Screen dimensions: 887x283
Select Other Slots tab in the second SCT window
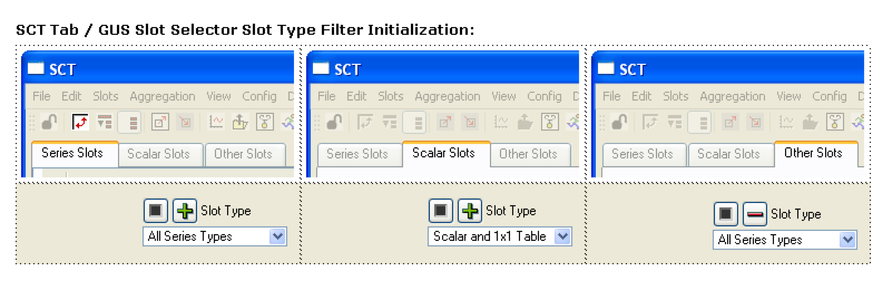coord(528,154)
